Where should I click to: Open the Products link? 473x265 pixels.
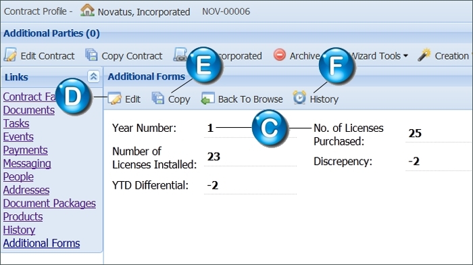(23, 217)
